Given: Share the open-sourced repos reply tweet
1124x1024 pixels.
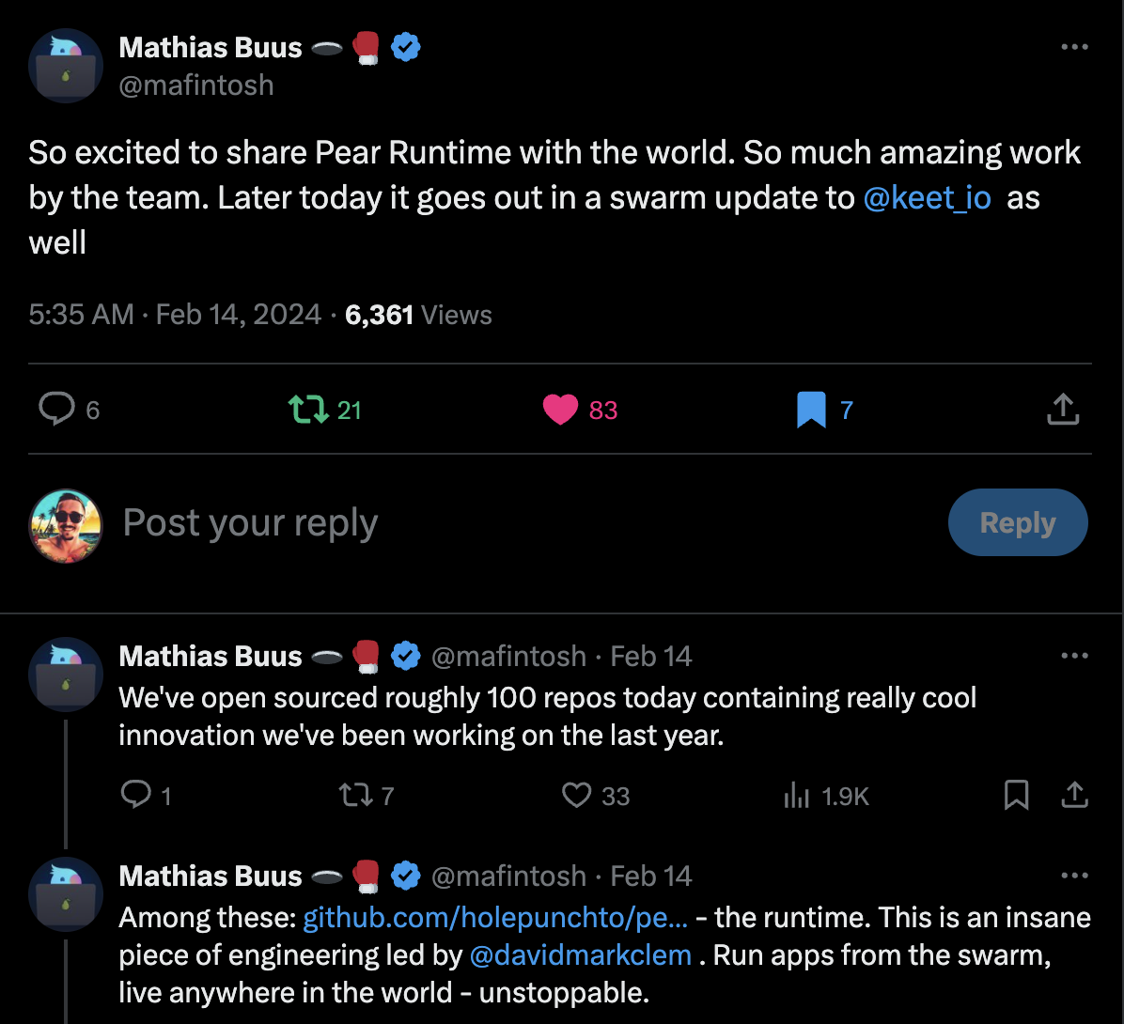Looking at the screenshot, I should tap(1074, 797).
